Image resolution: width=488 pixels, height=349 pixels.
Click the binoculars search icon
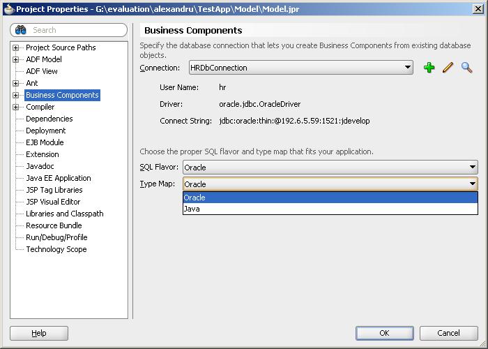pyautogui.click(x=20, y=30)
